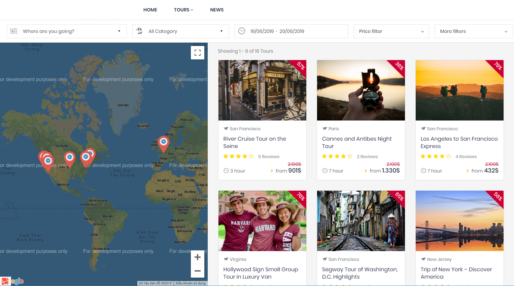
Task: Open 'Los Angeles to San Francisco Express' link
Action: [x=459, y=142]
